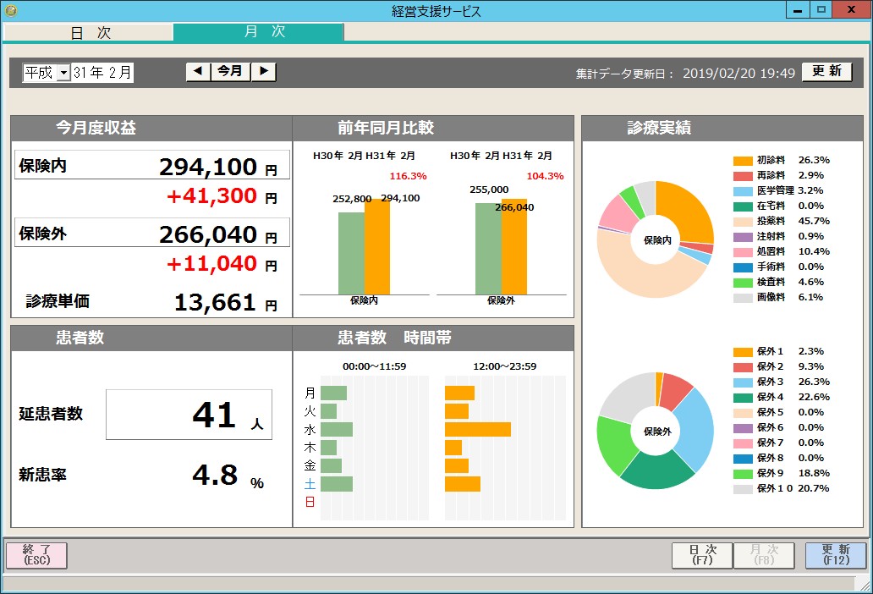Click the green 保険外 H30 bar
This screenshot has width=873, height=594.
(x=488, y=249)
